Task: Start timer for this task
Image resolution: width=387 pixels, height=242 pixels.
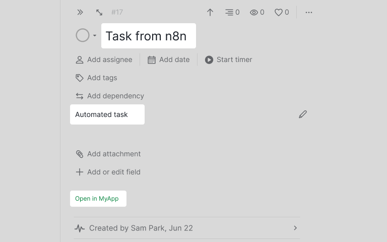Action: [x=228, y=59]
